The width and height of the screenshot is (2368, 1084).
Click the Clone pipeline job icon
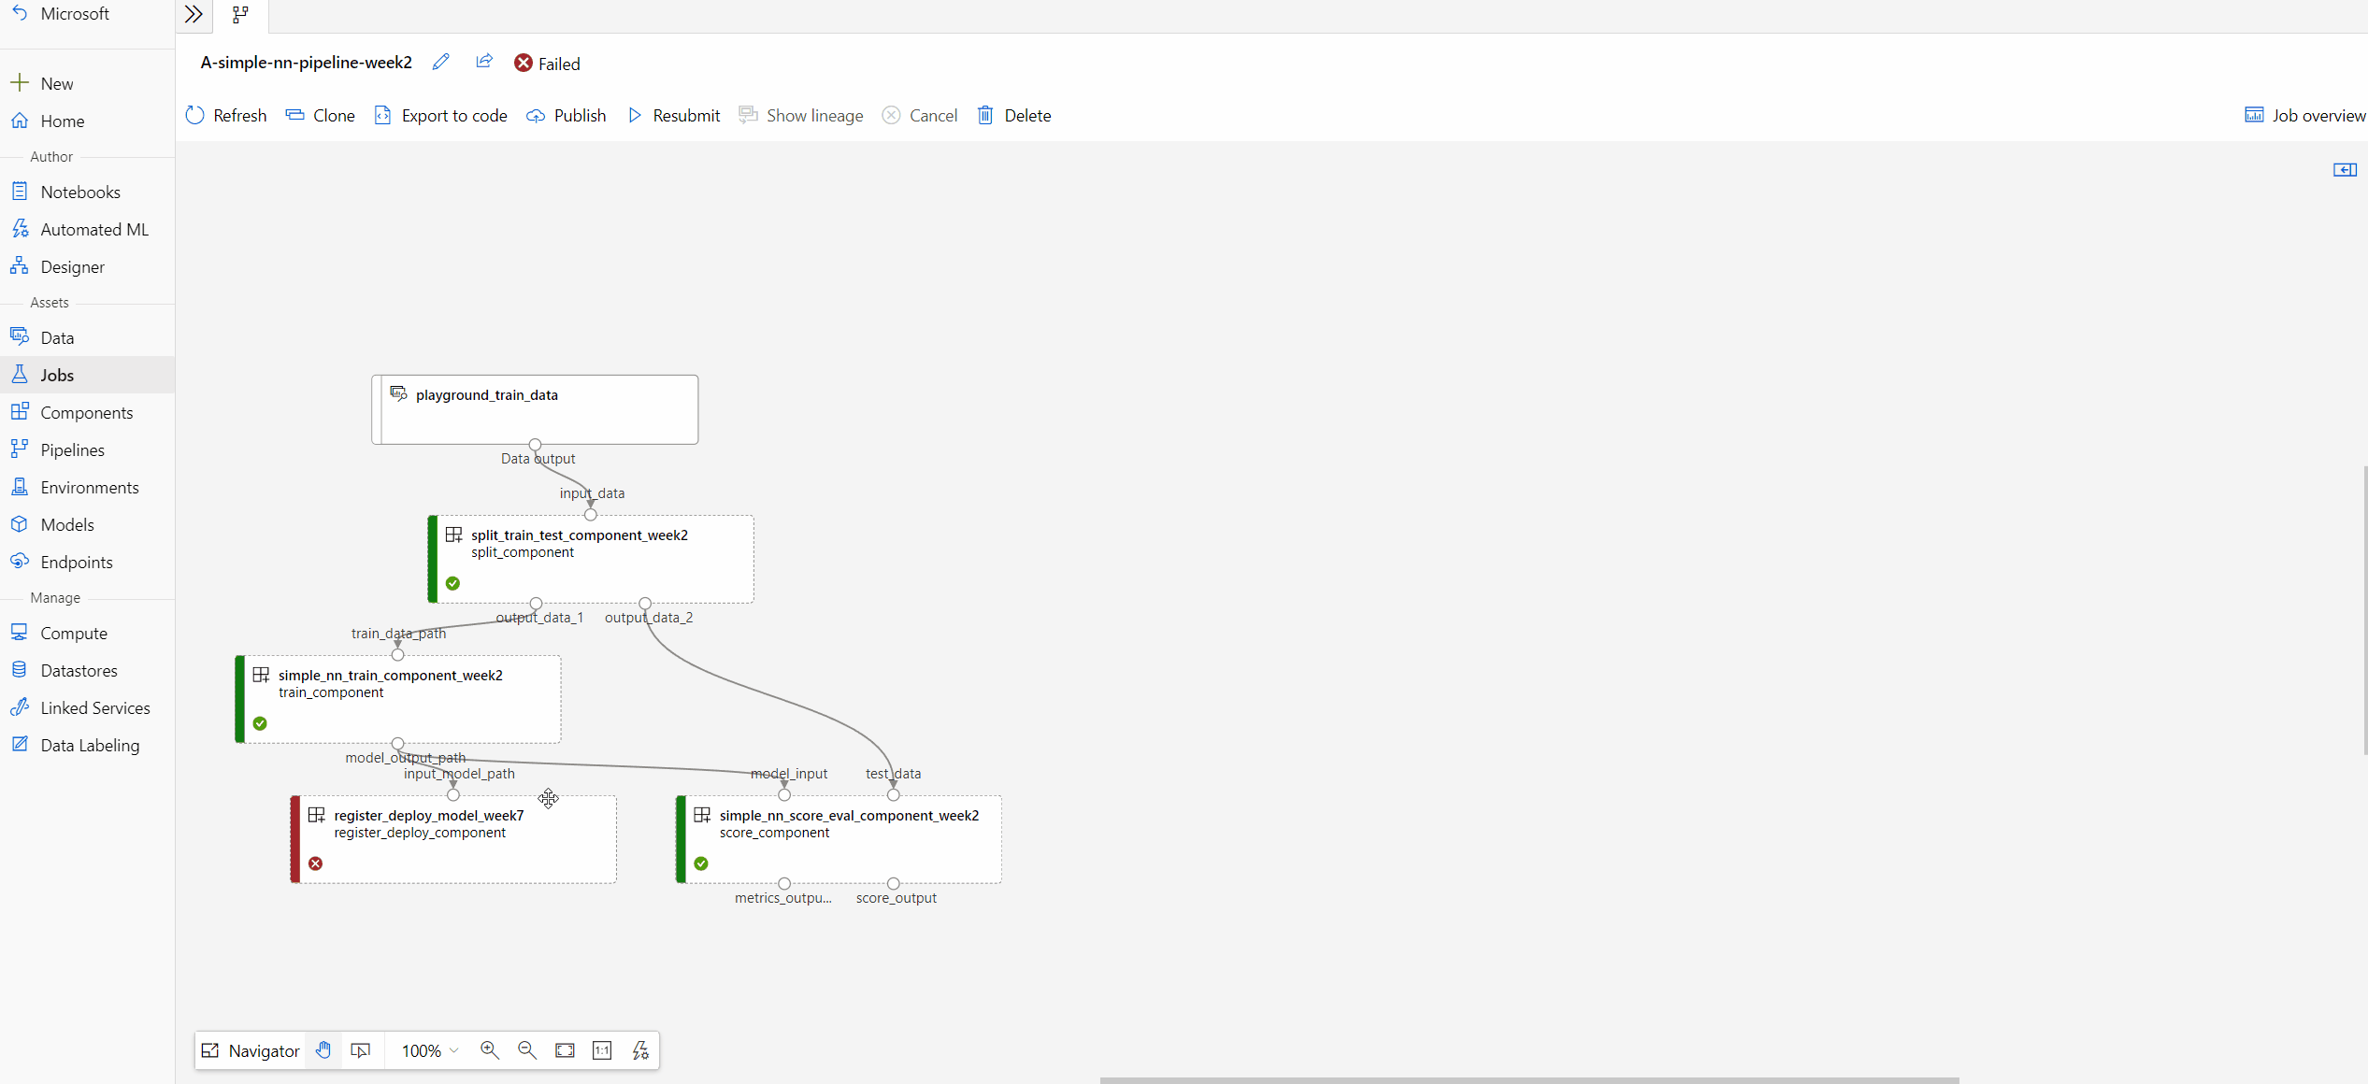coord(292,115)
